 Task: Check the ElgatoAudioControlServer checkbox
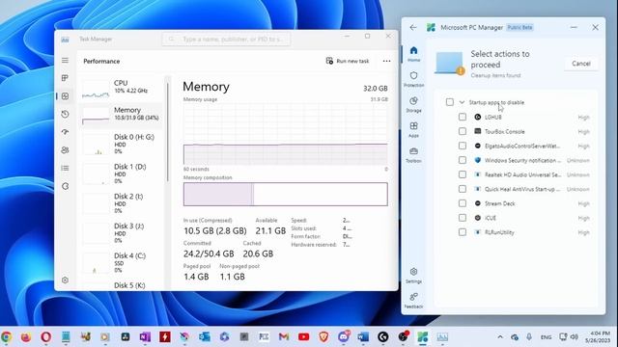pos(463,146)
